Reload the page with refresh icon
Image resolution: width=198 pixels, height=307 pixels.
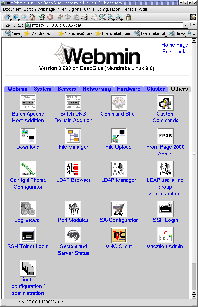[42, 17]
